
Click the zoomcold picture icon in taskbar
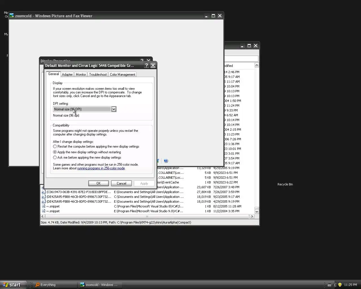82,285
